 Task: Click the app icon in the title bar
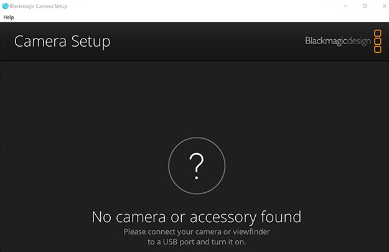click(6, 6)
